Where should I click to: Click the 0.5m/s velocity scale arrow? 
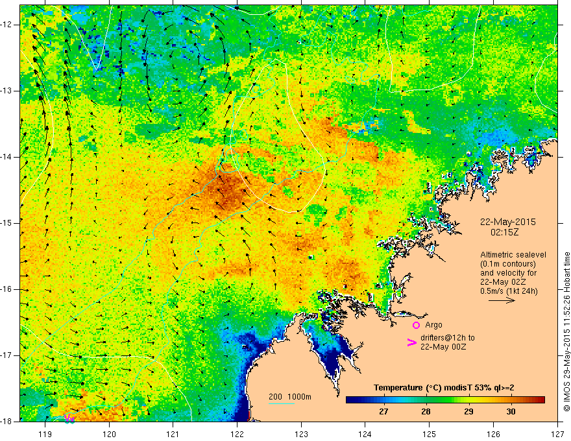point(502,300)
